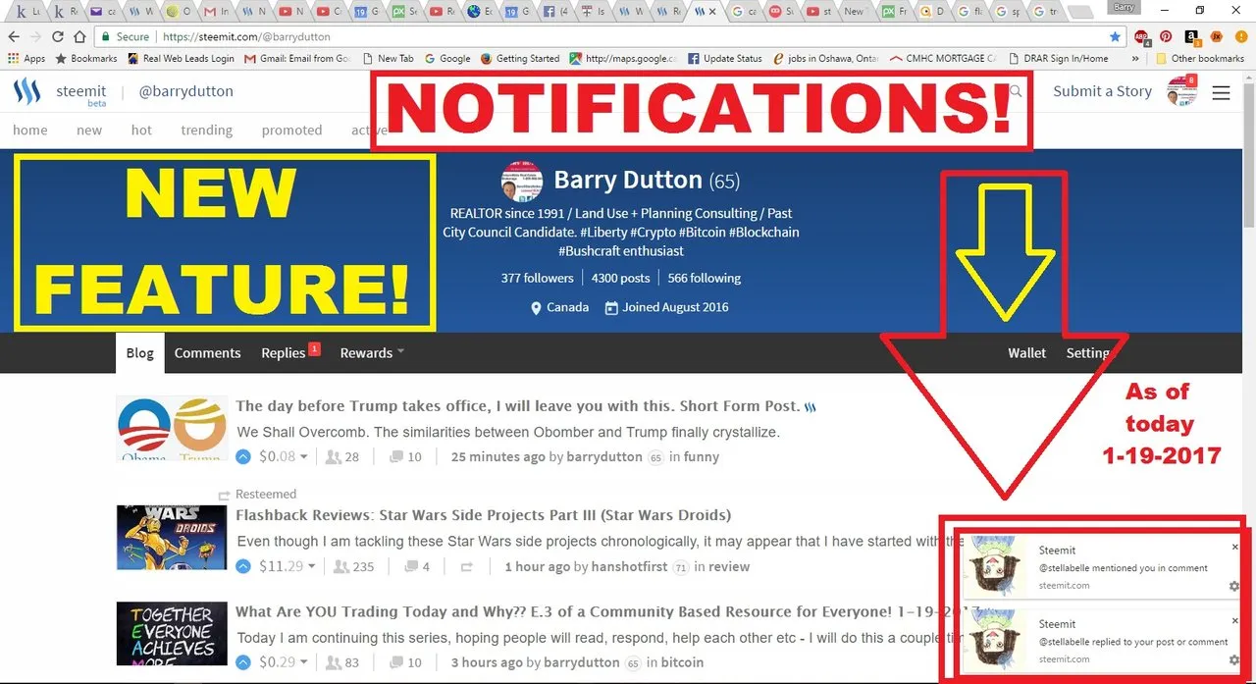1256x684 pixels.
Task: Click the resteem icon on Star Wars post
Action: coord(467,566)
